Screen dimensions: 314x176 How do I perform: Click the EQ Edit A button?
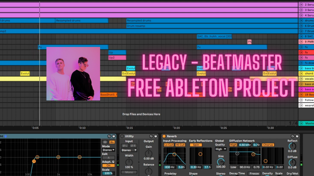pyautogui.click(x=108, y=158)
